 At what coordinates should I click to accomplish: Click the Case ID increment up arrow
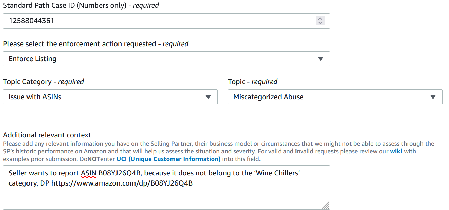tap(320, 19)
